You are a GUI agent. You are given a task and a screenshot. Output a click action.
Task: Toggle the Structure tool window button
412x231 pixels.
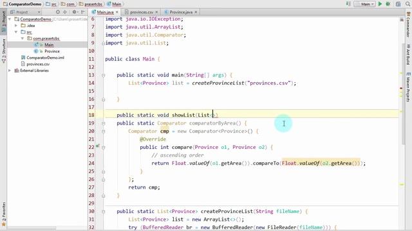(x=4, y=51)
